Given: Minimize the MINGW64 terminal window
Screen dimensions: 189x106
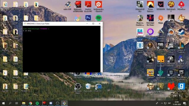Looking at the screenshot, I should 87,24.
